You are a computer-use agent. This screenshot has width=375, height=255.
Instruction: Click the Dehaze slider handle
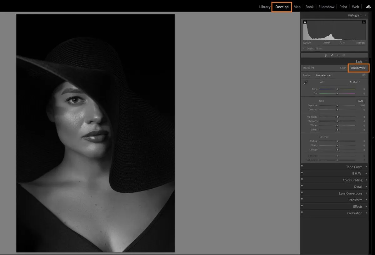(337, 150)
